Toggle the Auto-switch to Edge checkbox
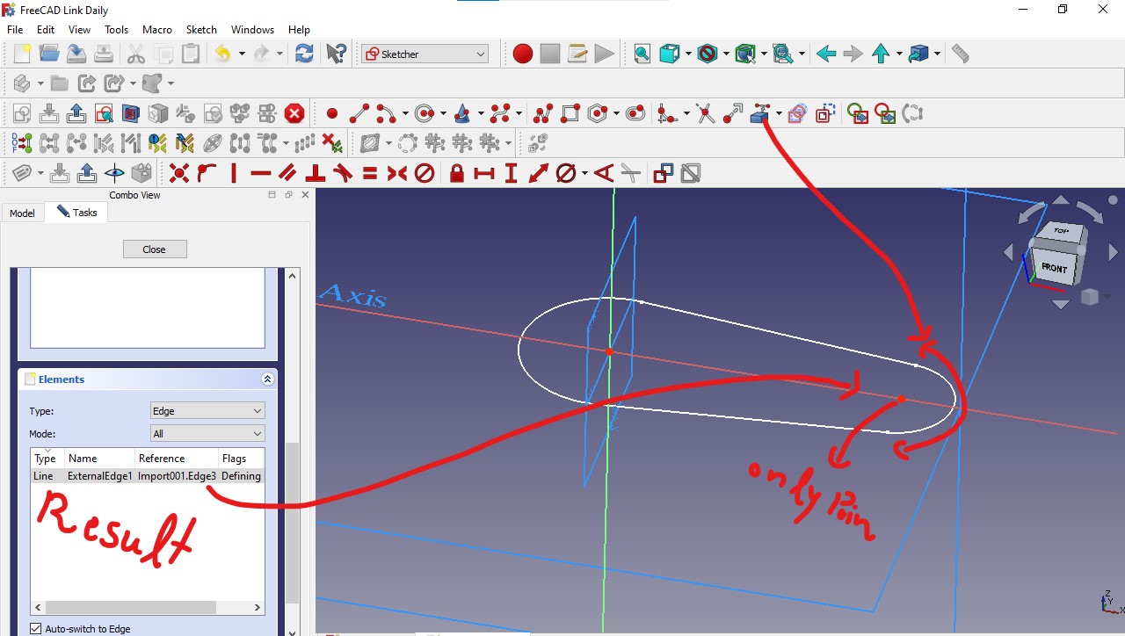 (36, 628)
